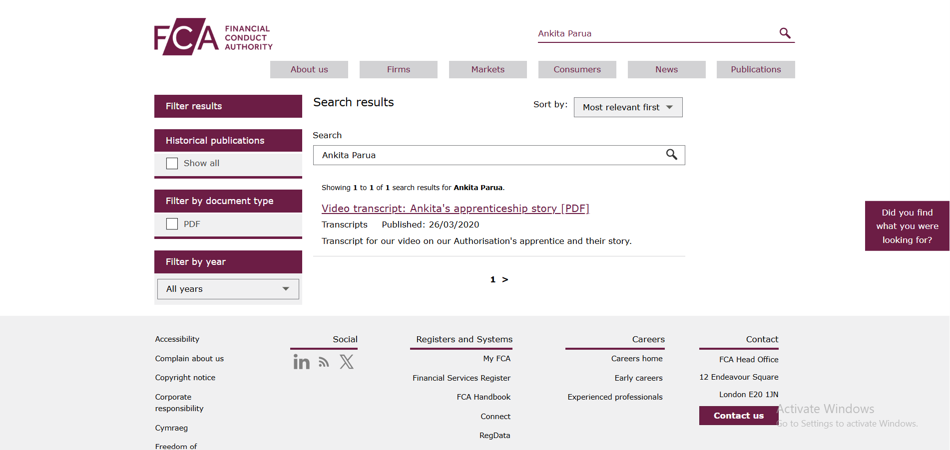Click the FCA logo in the header

coord(213,37)
